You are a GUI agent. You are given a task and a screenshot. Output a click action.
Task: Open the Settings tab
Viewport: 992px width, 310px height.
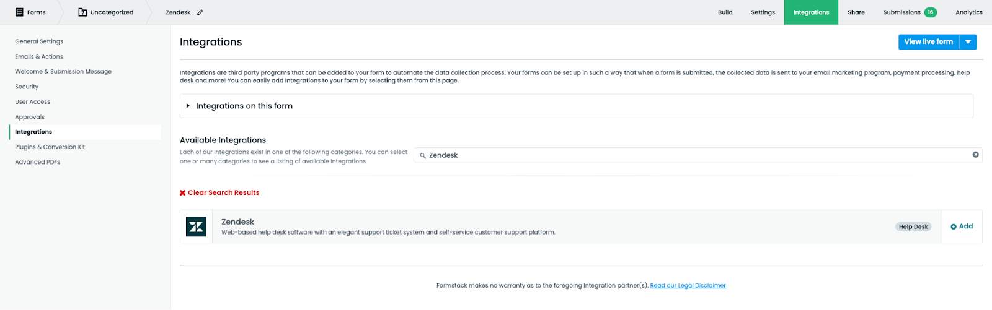click(x=763, y=12)
